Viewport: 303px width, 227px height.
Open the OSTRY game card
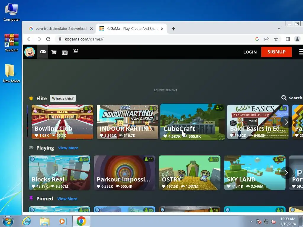190,173
